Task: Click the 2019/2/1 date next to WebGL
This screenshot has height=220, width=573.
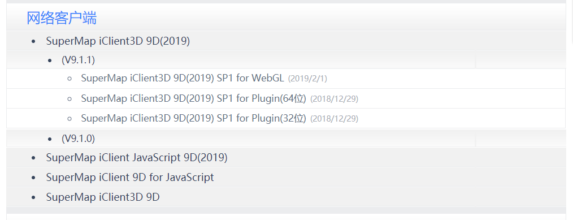Action: pos(307,79)
